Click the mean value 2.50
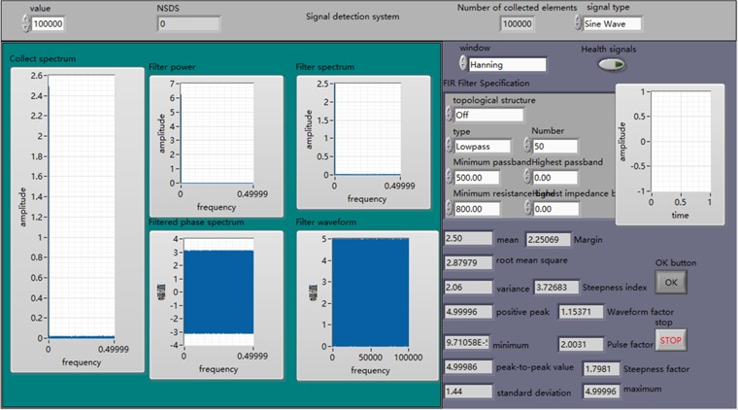This screenshot has height=410, width=738. [468, 238]
